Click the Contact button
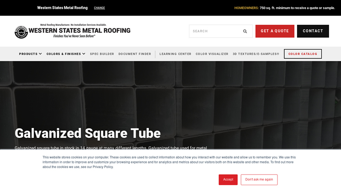This screenshot has height=192, width=341. point(313,31)
